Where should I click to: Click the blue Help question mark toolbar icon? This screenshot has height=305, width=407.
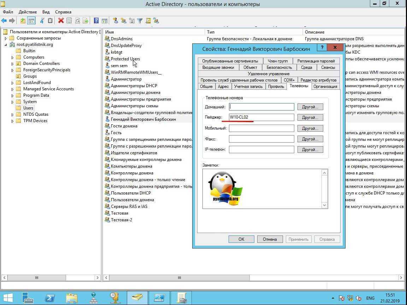coord(96,20)
